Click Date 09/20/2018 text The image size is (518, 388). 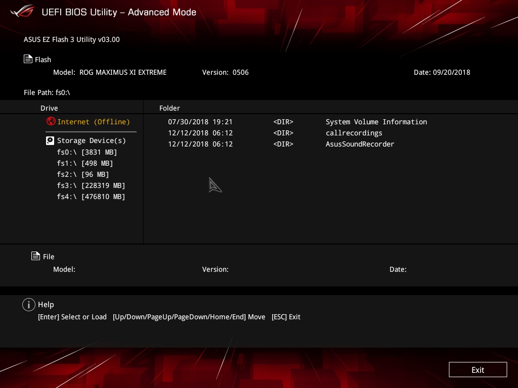click(x=442, y=72)
